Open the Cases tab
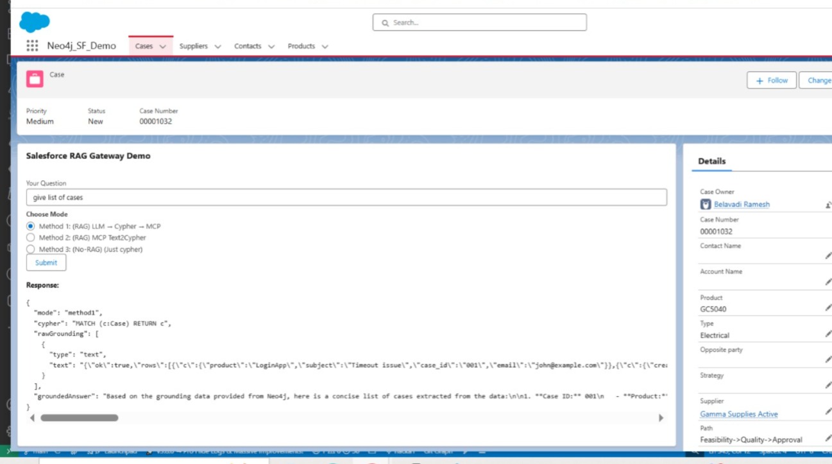 pyautogui.click(x=144, y=46)
